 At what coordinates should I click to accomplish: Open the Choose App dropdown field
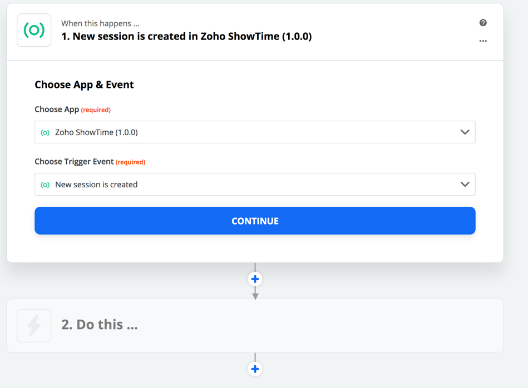coord(255,132)
